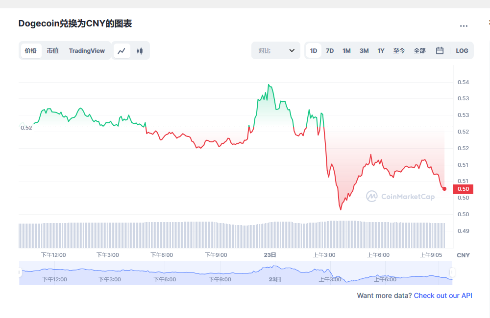
Task: Open the more options ellipsis menu
Action: (x=464, y=25)
